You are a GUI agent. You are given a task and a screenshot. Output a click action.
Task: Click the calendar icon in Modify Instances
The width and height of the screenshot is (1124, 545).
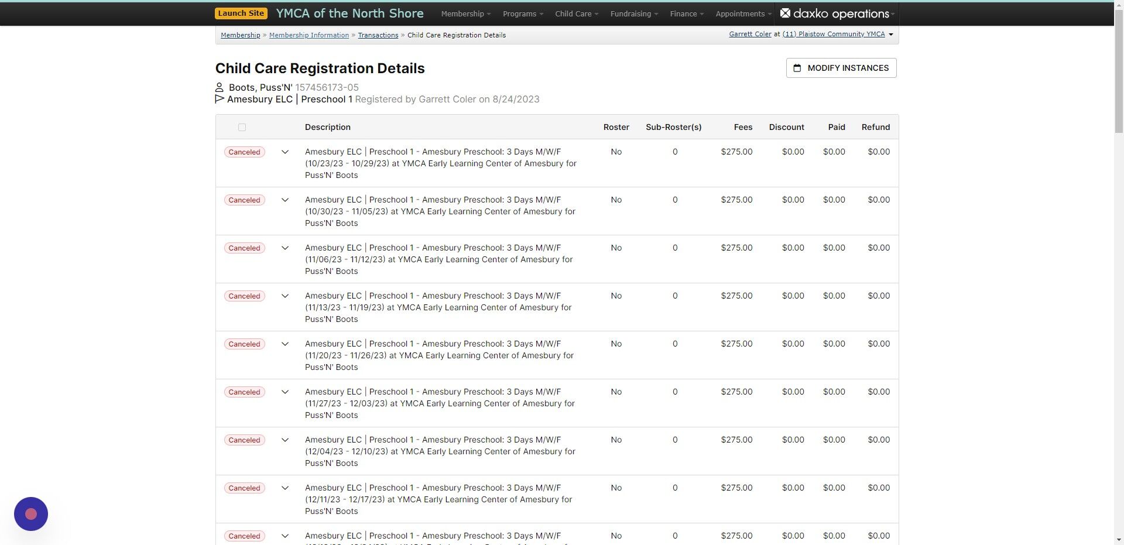(797, 68)
